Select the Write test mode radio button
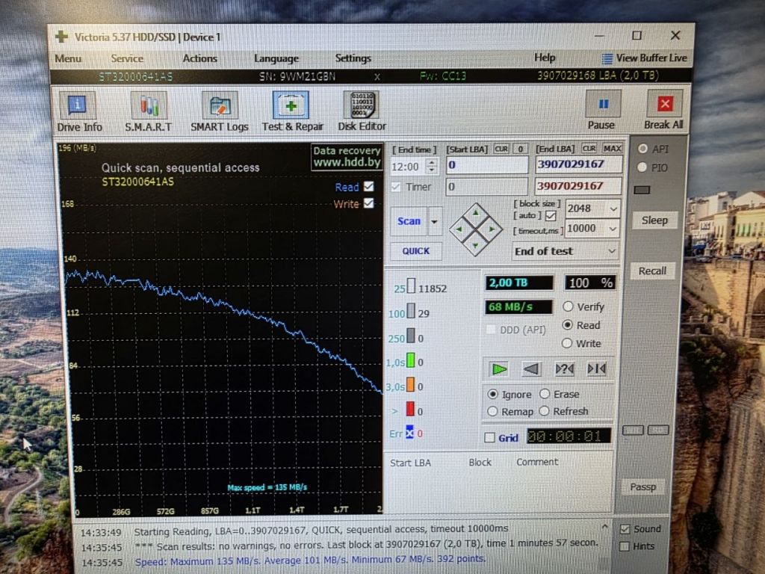 tap(567, 343)
